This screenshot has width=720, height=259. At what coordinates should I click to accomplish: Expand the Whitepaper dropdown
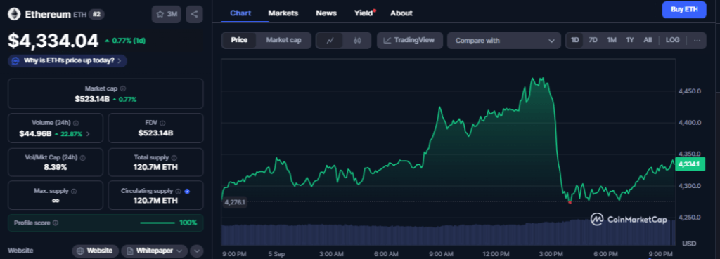155,251
